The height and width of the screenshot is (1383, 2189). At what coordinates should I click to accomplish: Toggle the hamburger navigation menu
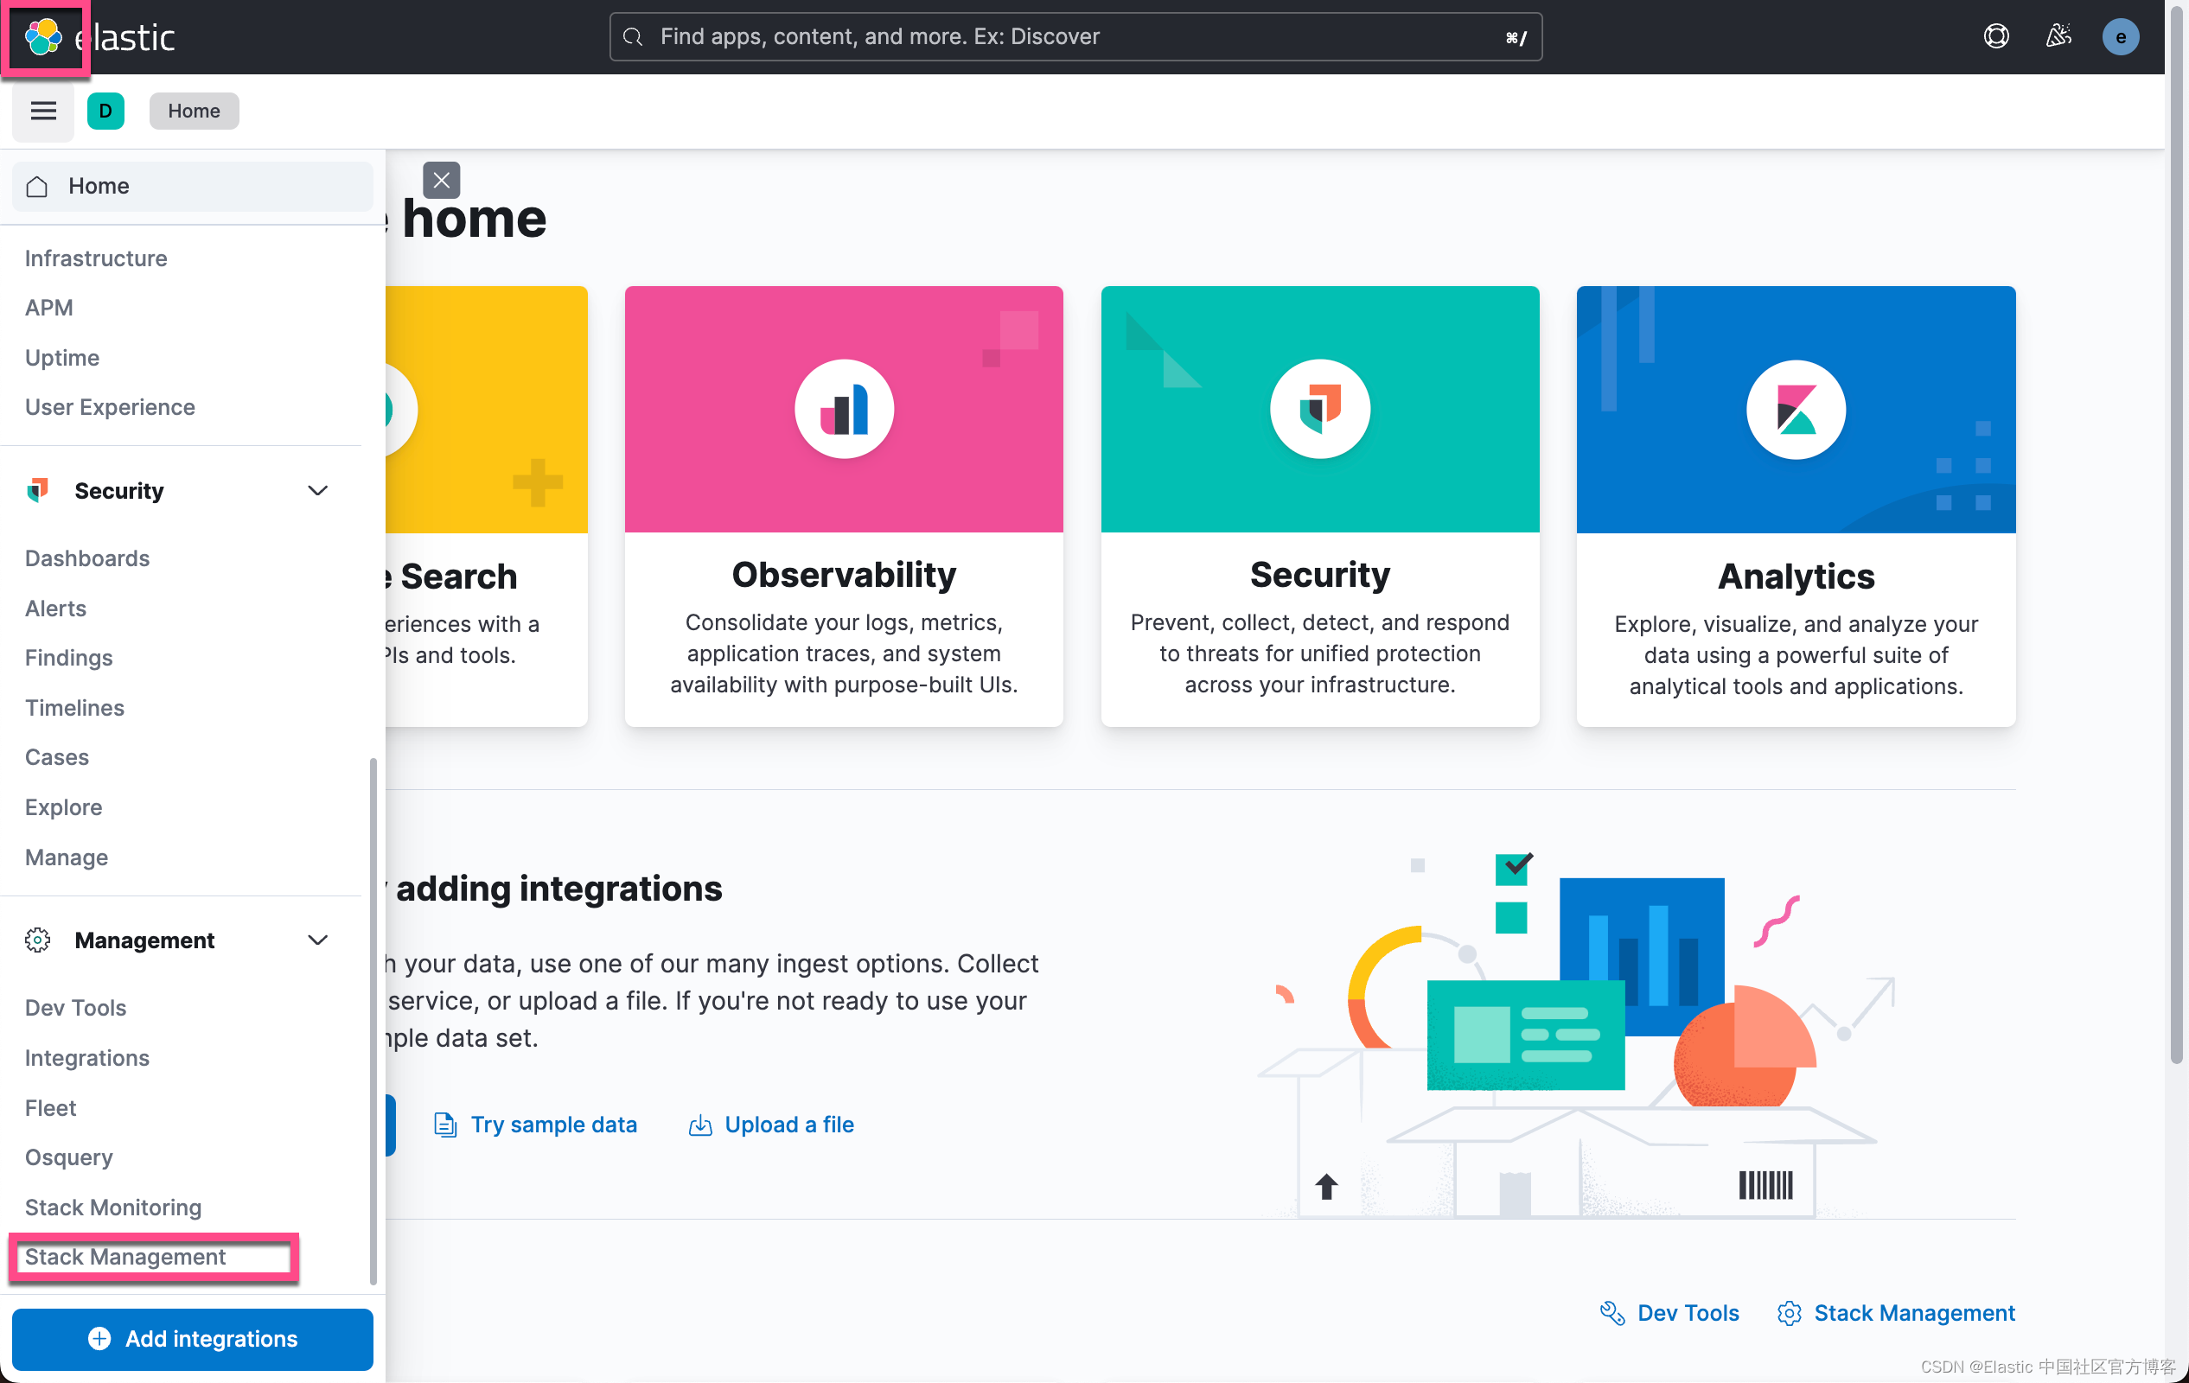(x=42, y=111)
